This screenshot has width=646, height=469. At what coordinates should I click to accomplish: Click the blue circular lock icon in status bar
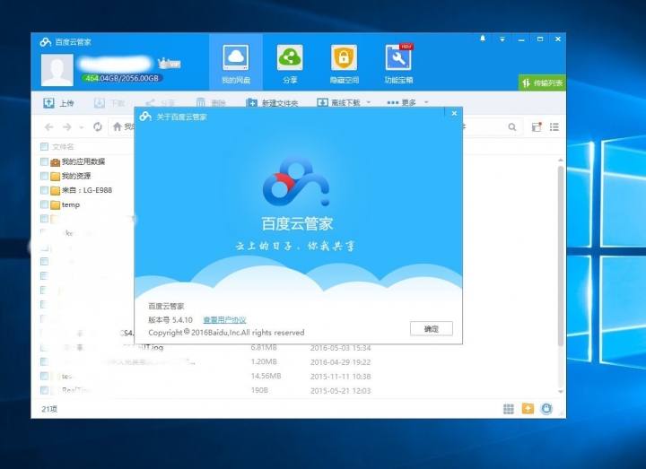[x=546, y=409]
